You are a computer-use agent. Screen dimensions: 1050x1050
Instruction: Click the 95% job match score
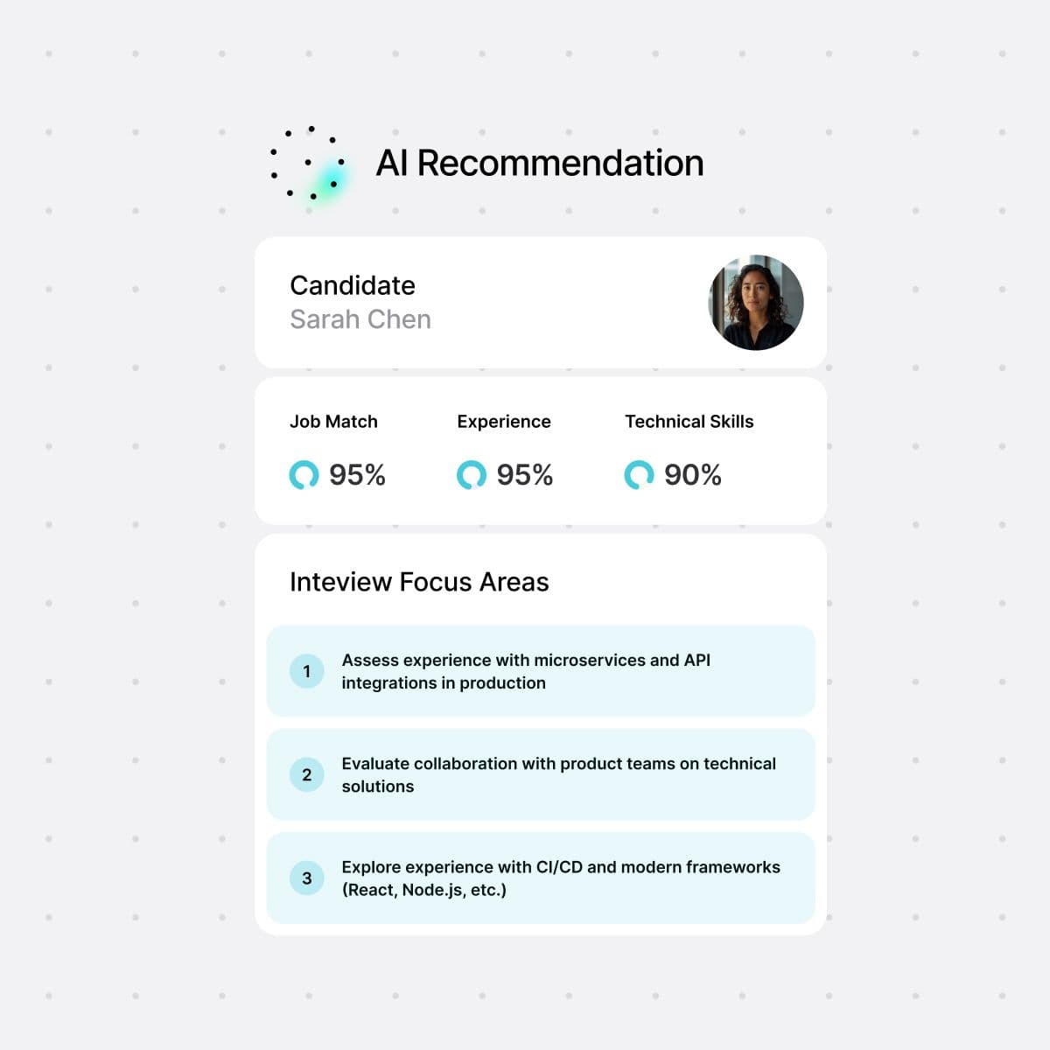coord(357,475)
